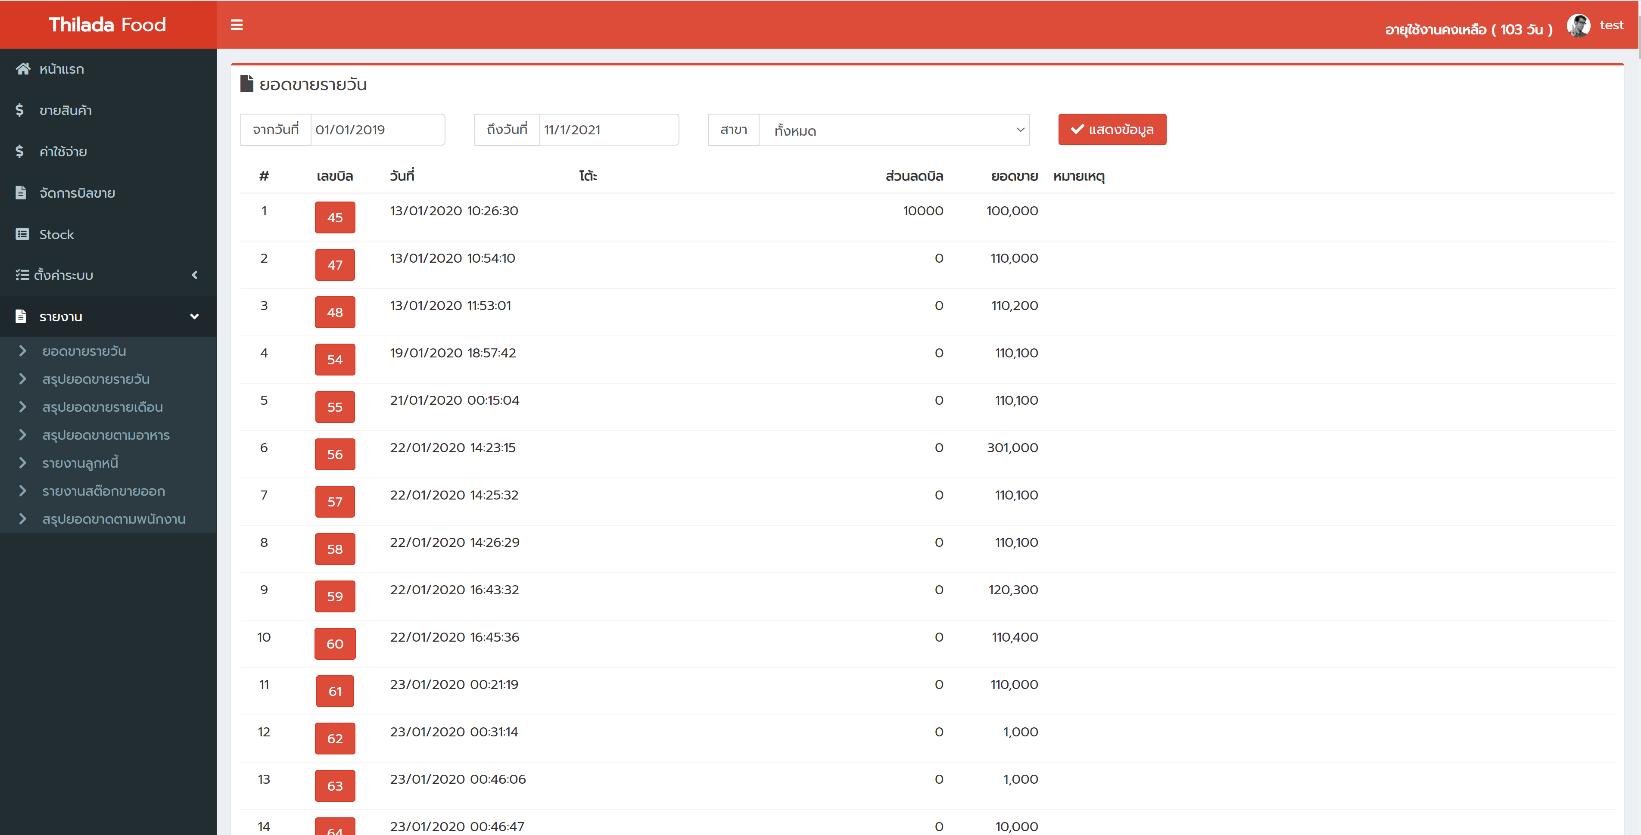Open the Stock menu item
1641x835 pixels.
point(108,234)
